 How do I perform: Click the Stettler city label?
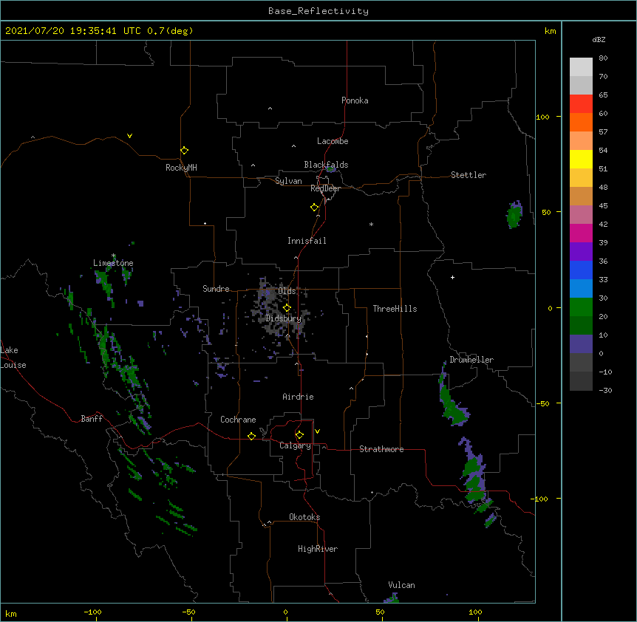click(x=469, y=175)
